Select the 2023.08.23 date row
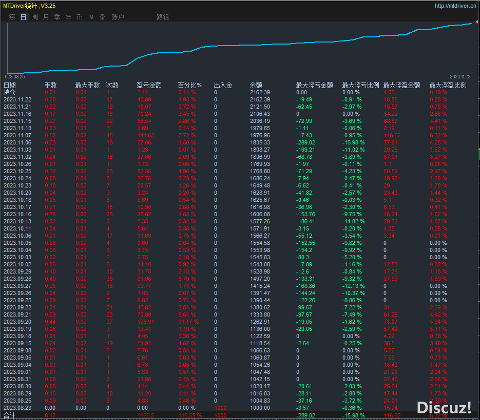Viewport: 480px width, 420px height. point(17,408)
